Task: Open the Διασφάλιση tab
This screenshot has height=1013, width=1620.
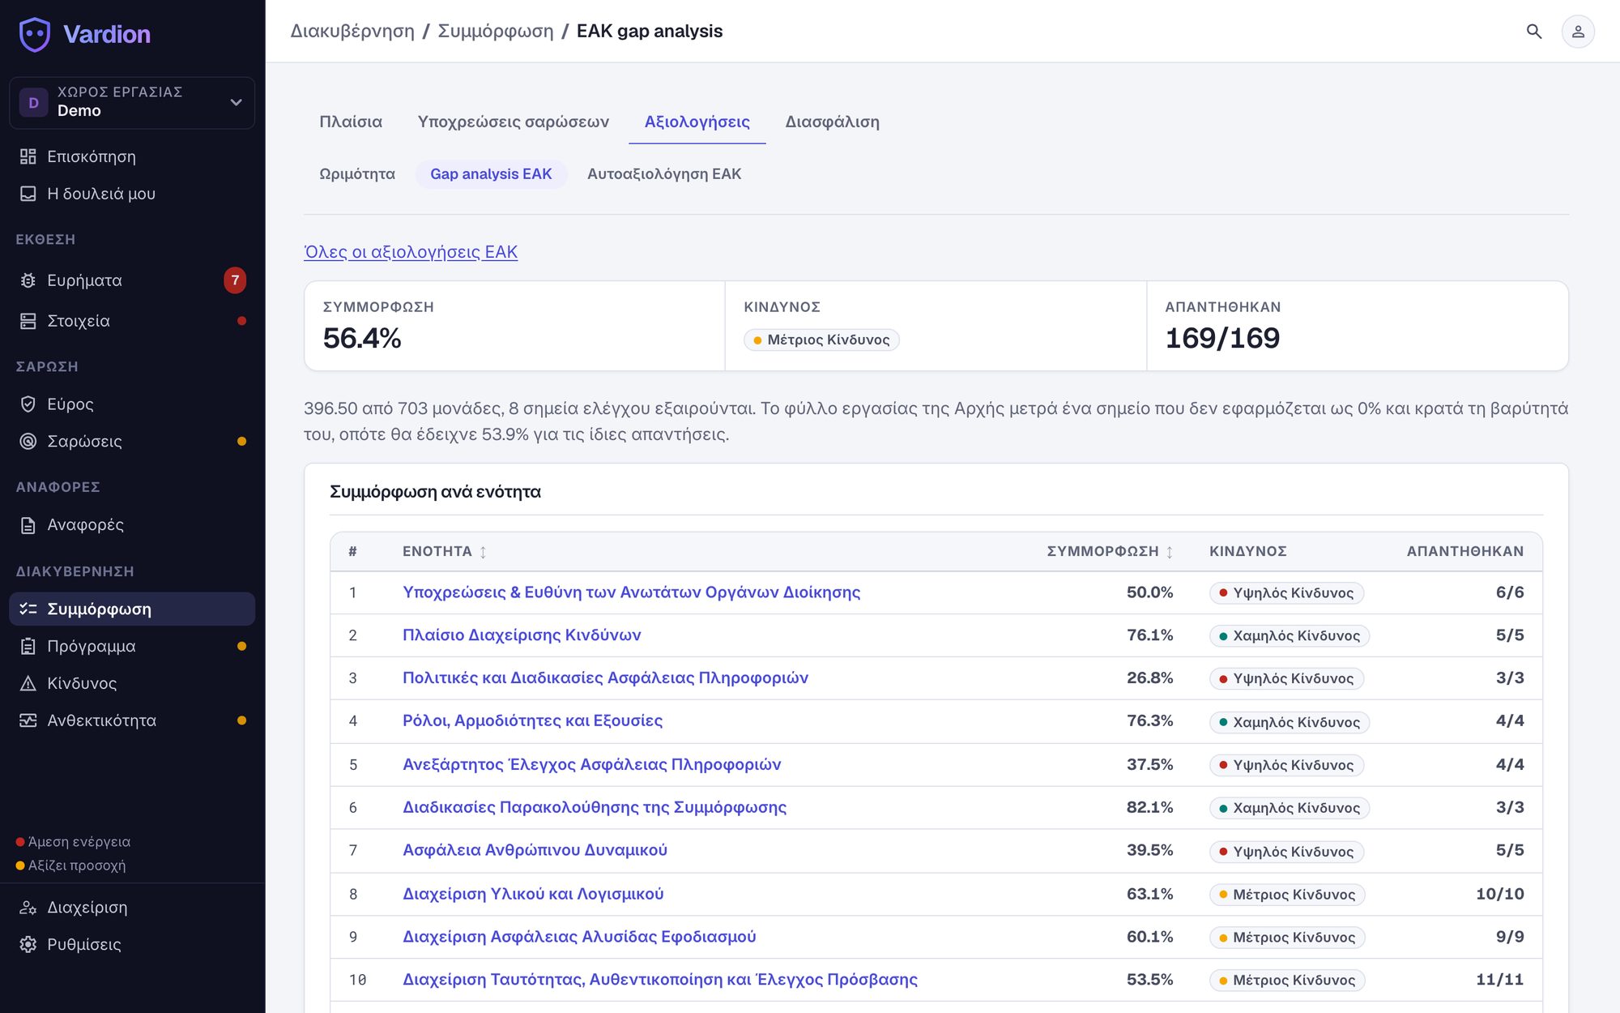Action: coord(833,122)
